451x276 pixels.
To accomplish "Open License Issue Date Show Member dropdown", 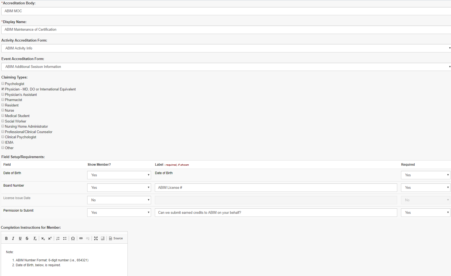I will [119, 200].
